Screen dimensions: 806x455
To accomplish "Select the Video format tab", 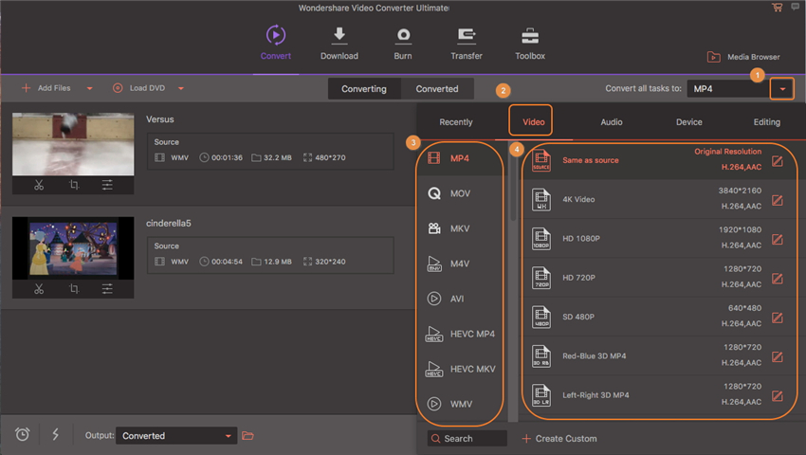I will pyautogui.click(x=533, y=122).
